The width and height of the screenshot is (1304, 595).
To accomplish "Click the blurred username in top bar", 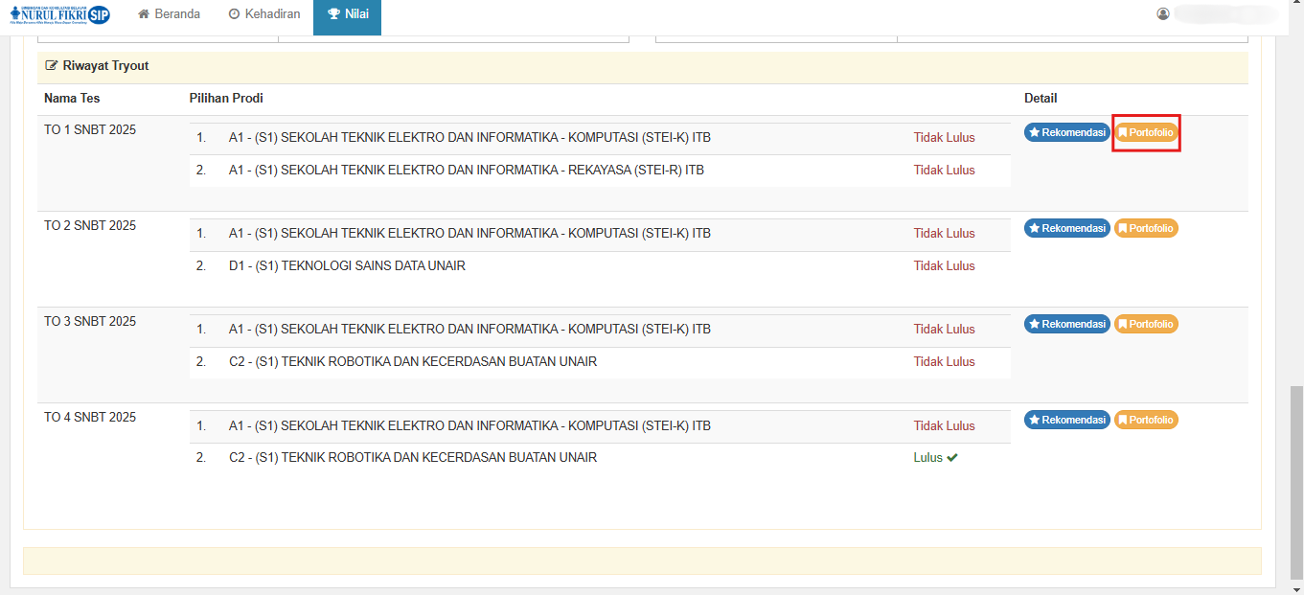I will [x=1217, y=14].
